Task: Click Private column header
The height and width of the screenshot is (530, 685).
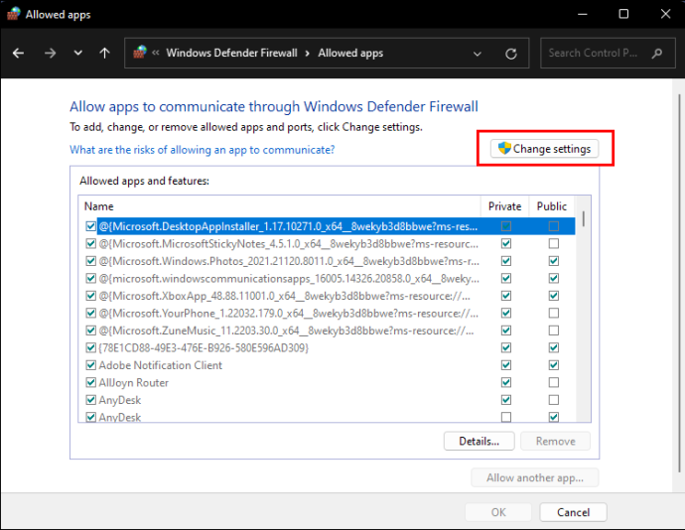Action: (505, 206)
